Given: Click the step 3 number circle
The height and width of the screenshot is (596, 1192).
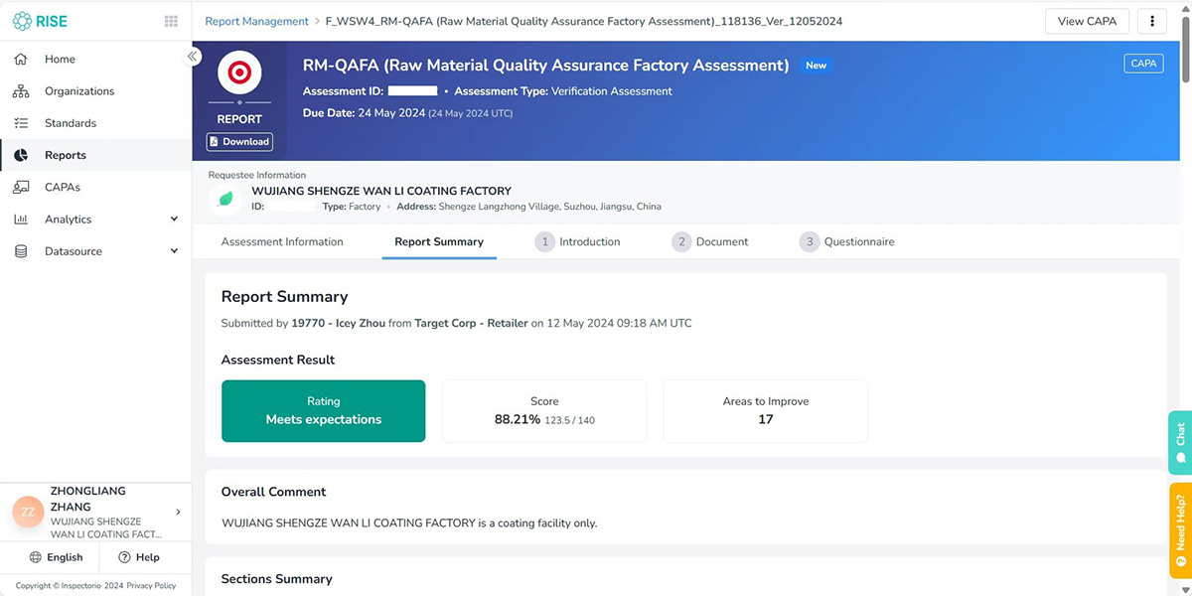Looking at the screenshot, I should [809, 241].
